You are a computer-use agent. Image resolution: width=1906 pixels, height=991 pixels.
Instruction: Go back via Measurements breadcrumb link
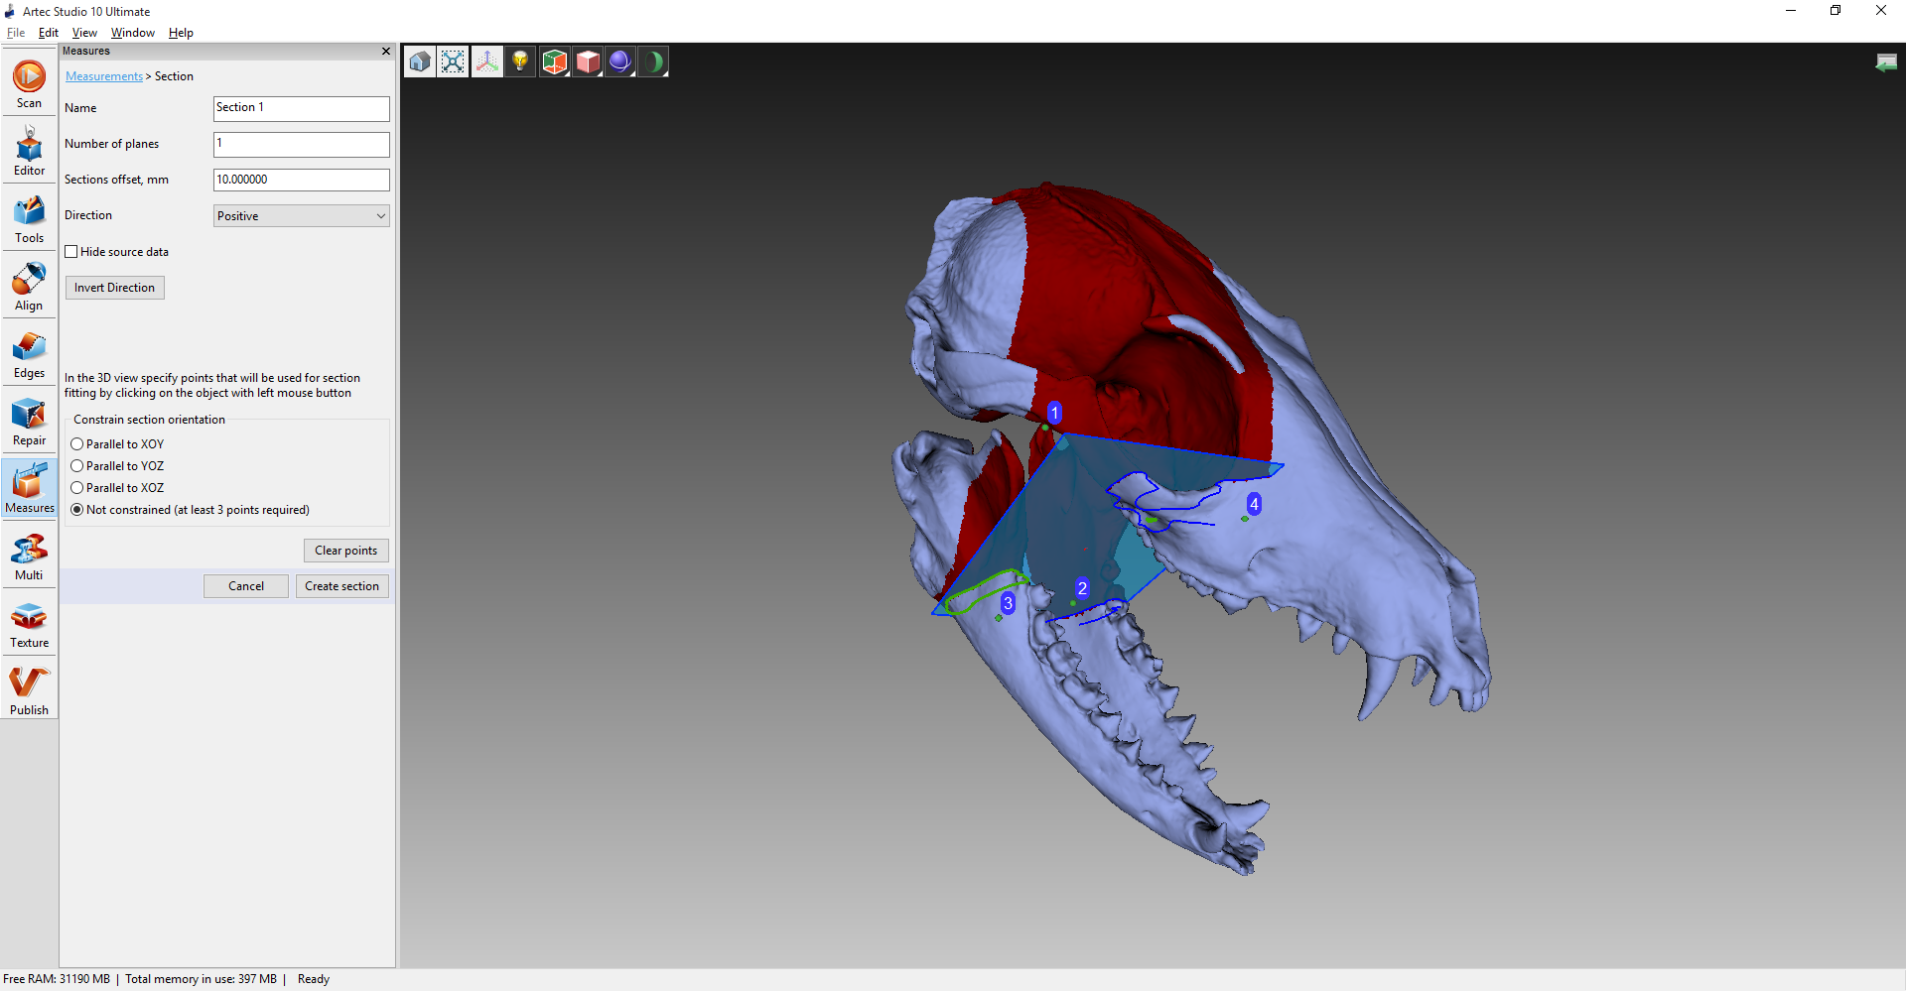coord(104,76)
